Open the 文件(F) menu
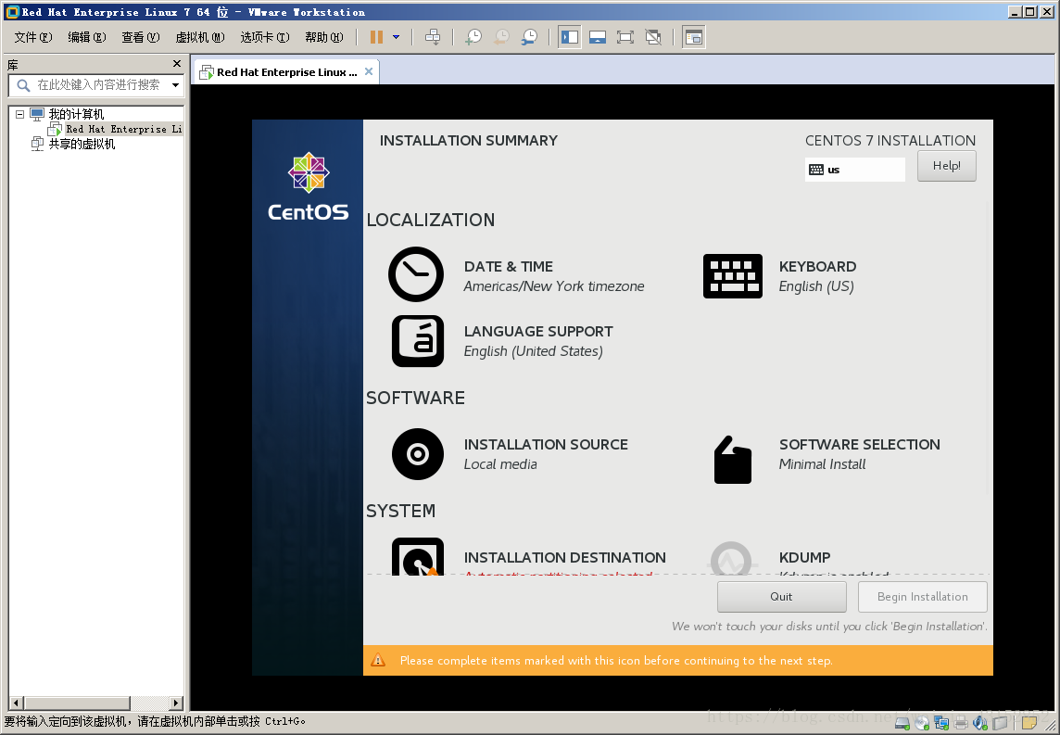1060x735 pixels. [33, 37]
